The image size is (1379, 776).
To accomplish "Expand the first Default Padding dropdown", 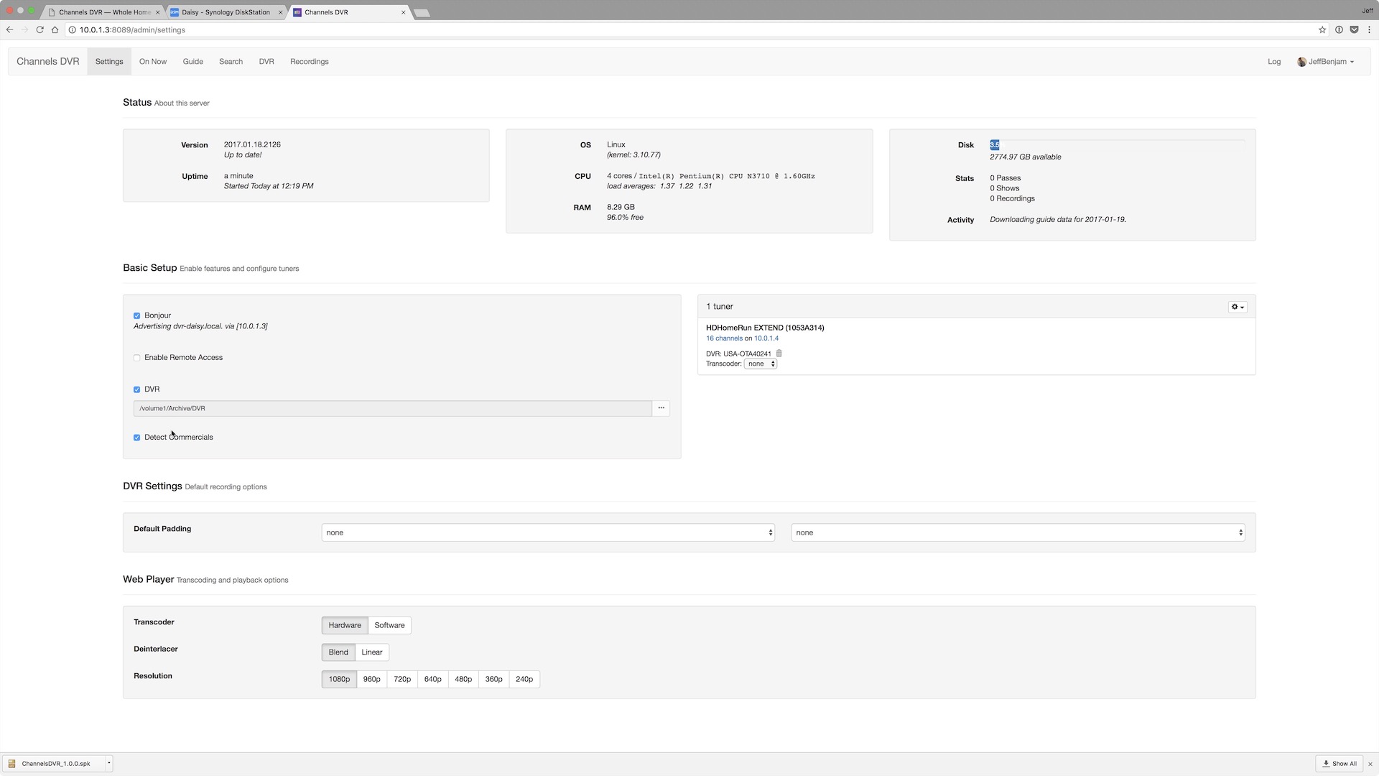I will click(547, 532).
